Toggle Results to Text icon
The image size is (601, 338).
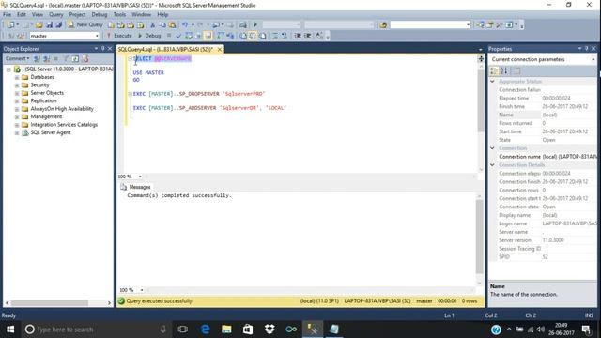coord(243,36)
